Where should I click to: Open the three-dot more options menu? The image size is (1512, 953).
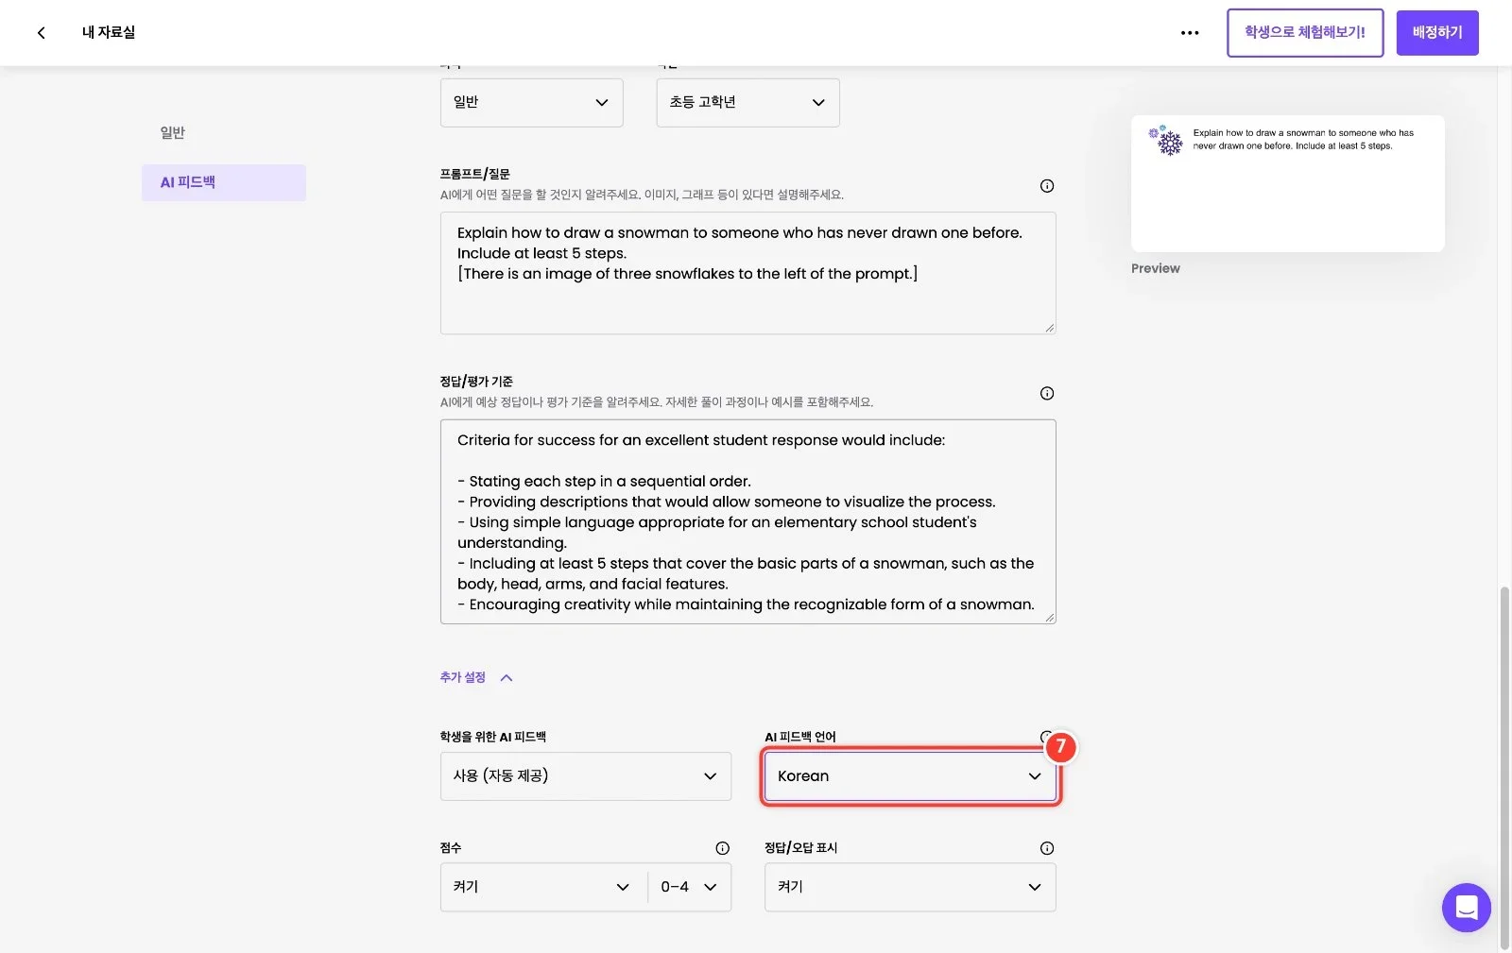pos(1190,33)
